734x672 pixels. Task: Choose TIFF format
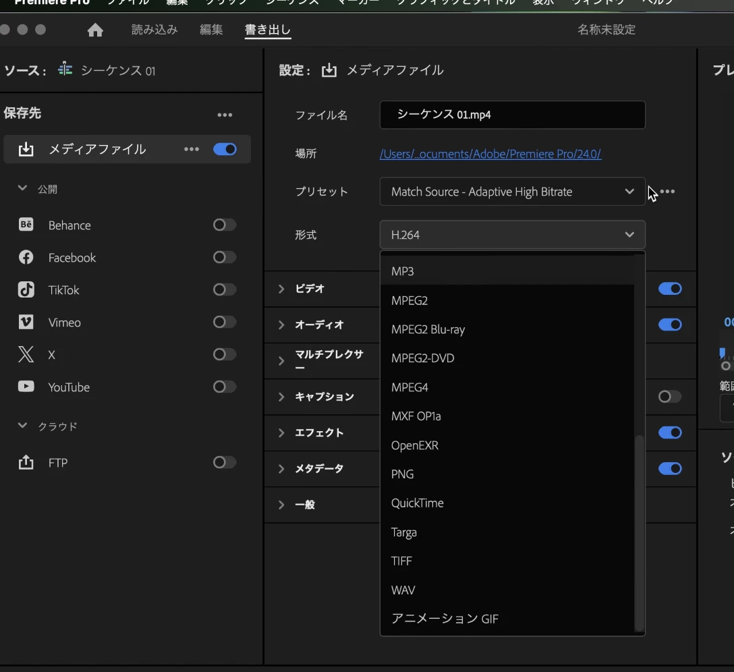coord(507,561)
